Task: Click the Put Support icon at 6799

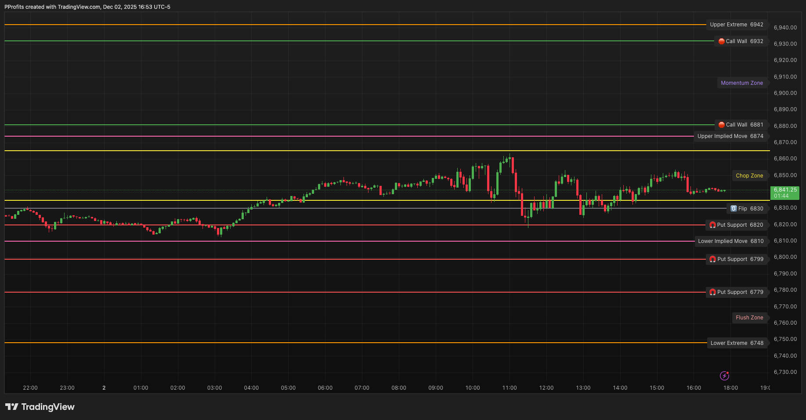Action: [712, 259]
